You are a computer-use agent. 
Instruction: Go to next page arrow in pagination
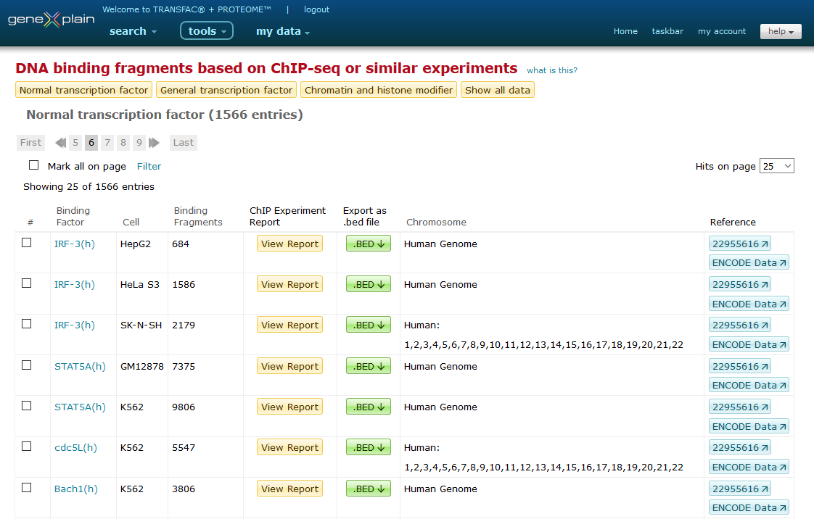pos(154,143)
